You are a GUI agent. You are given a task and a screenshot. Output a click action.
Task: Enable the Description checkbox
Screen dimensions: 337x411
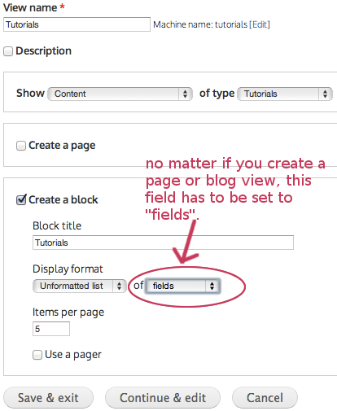[8, 51]
